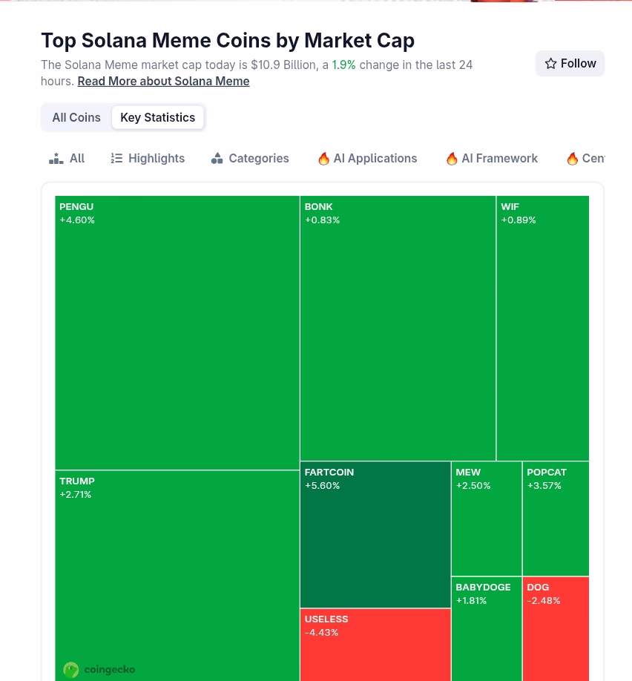
Task: Select the Key Statistics view
Action: [x=157, y=117]
